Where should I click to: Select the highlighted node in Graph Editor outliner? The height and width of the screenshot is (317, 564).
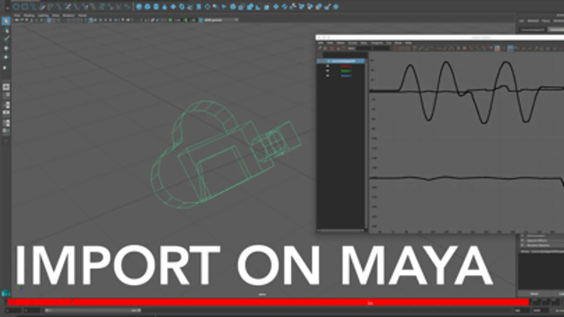(341, 61)
